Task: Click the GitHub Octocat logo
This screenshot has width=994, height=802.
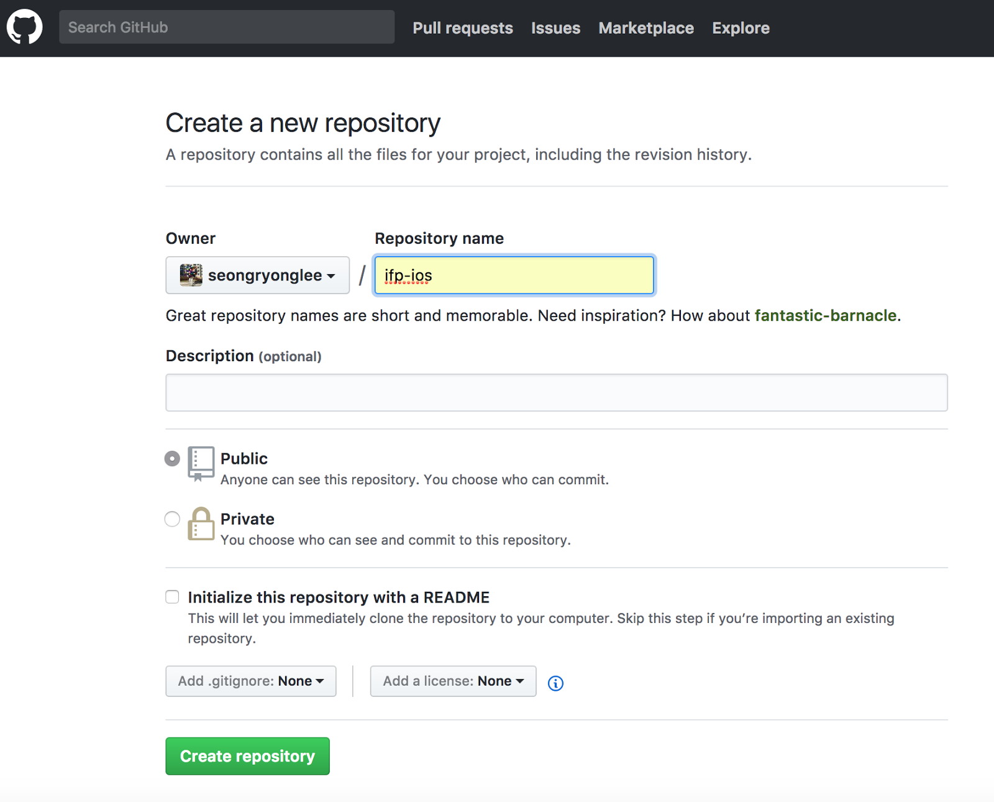Action: (25, 27)
